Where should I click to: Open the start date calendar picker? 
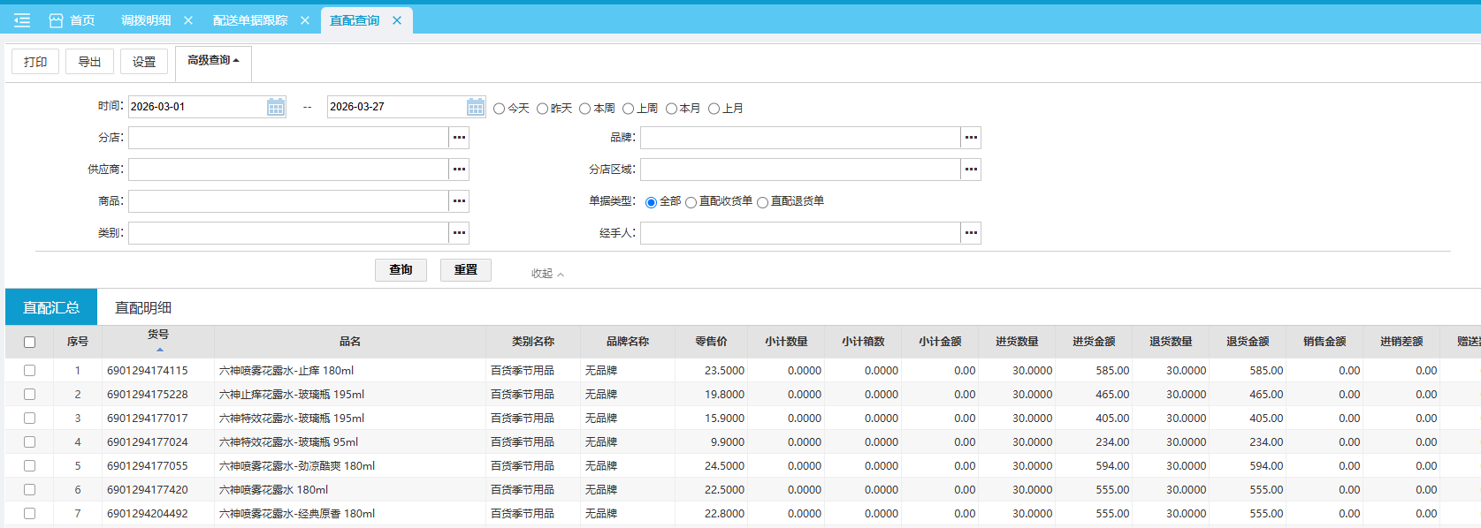point(276,107)
